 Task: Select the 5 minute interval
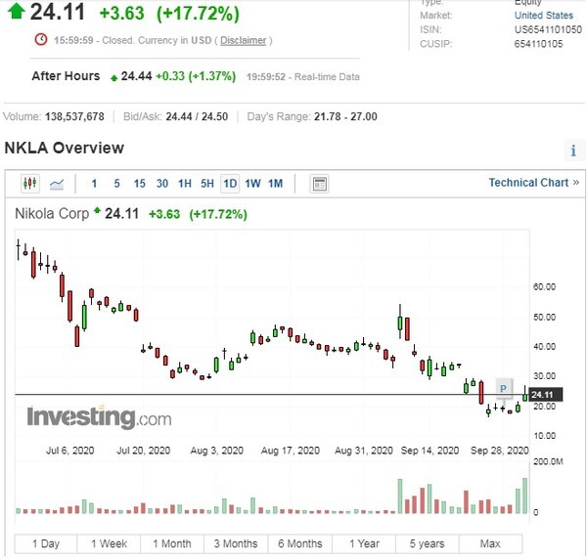tap(116, 184)
